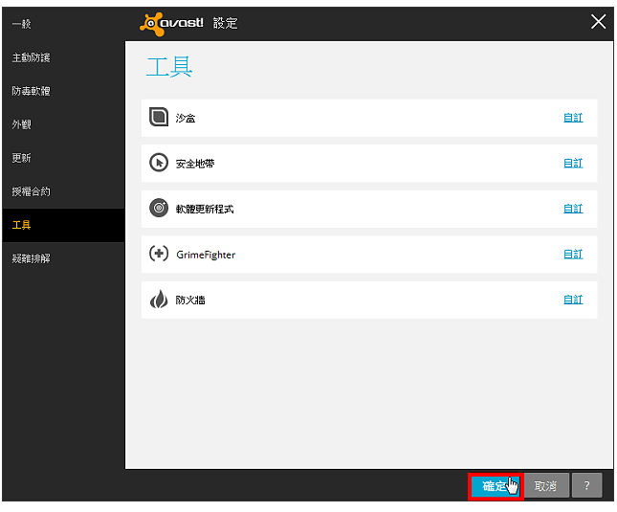
Task: Click the 軟體更新程式 label text
Action: pyautogui.click(x=205, y=209)
